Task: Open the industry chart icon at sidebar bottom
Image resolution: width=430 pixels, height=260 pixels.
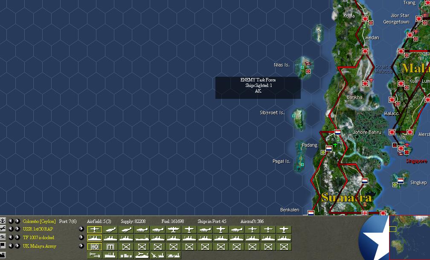Action: [4, 255]
